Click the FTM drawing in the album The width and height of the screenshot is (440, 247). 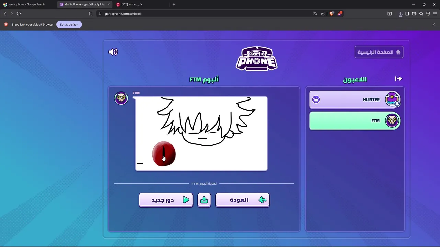(x=201, y=134)
